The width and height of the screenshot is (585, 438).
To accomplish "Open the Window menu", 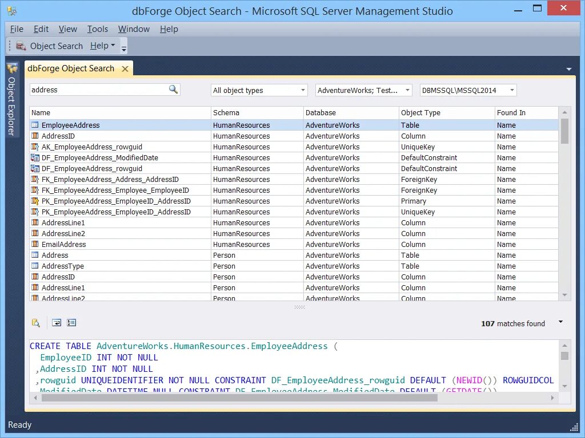I will tap(134, 29).
